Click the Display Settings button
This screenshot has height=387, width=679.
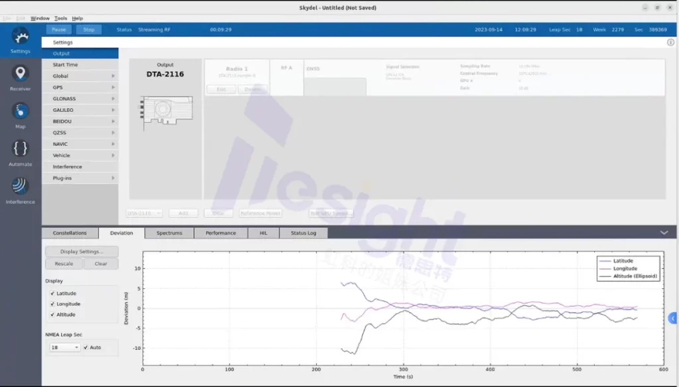coord(82,252)
